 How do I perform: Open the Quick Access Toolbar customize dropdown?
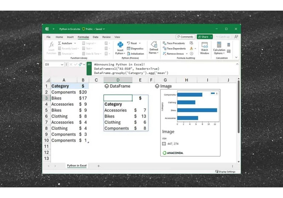(x=54, y=29)
